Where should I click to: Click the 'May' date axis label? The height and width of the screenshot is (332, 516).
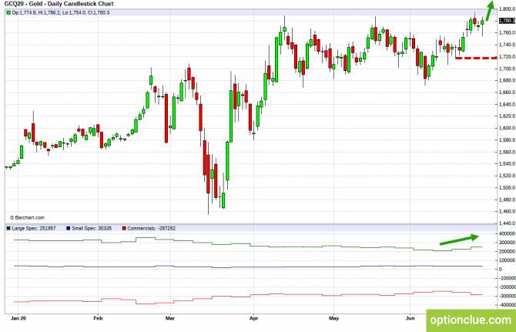coord(333,318)
